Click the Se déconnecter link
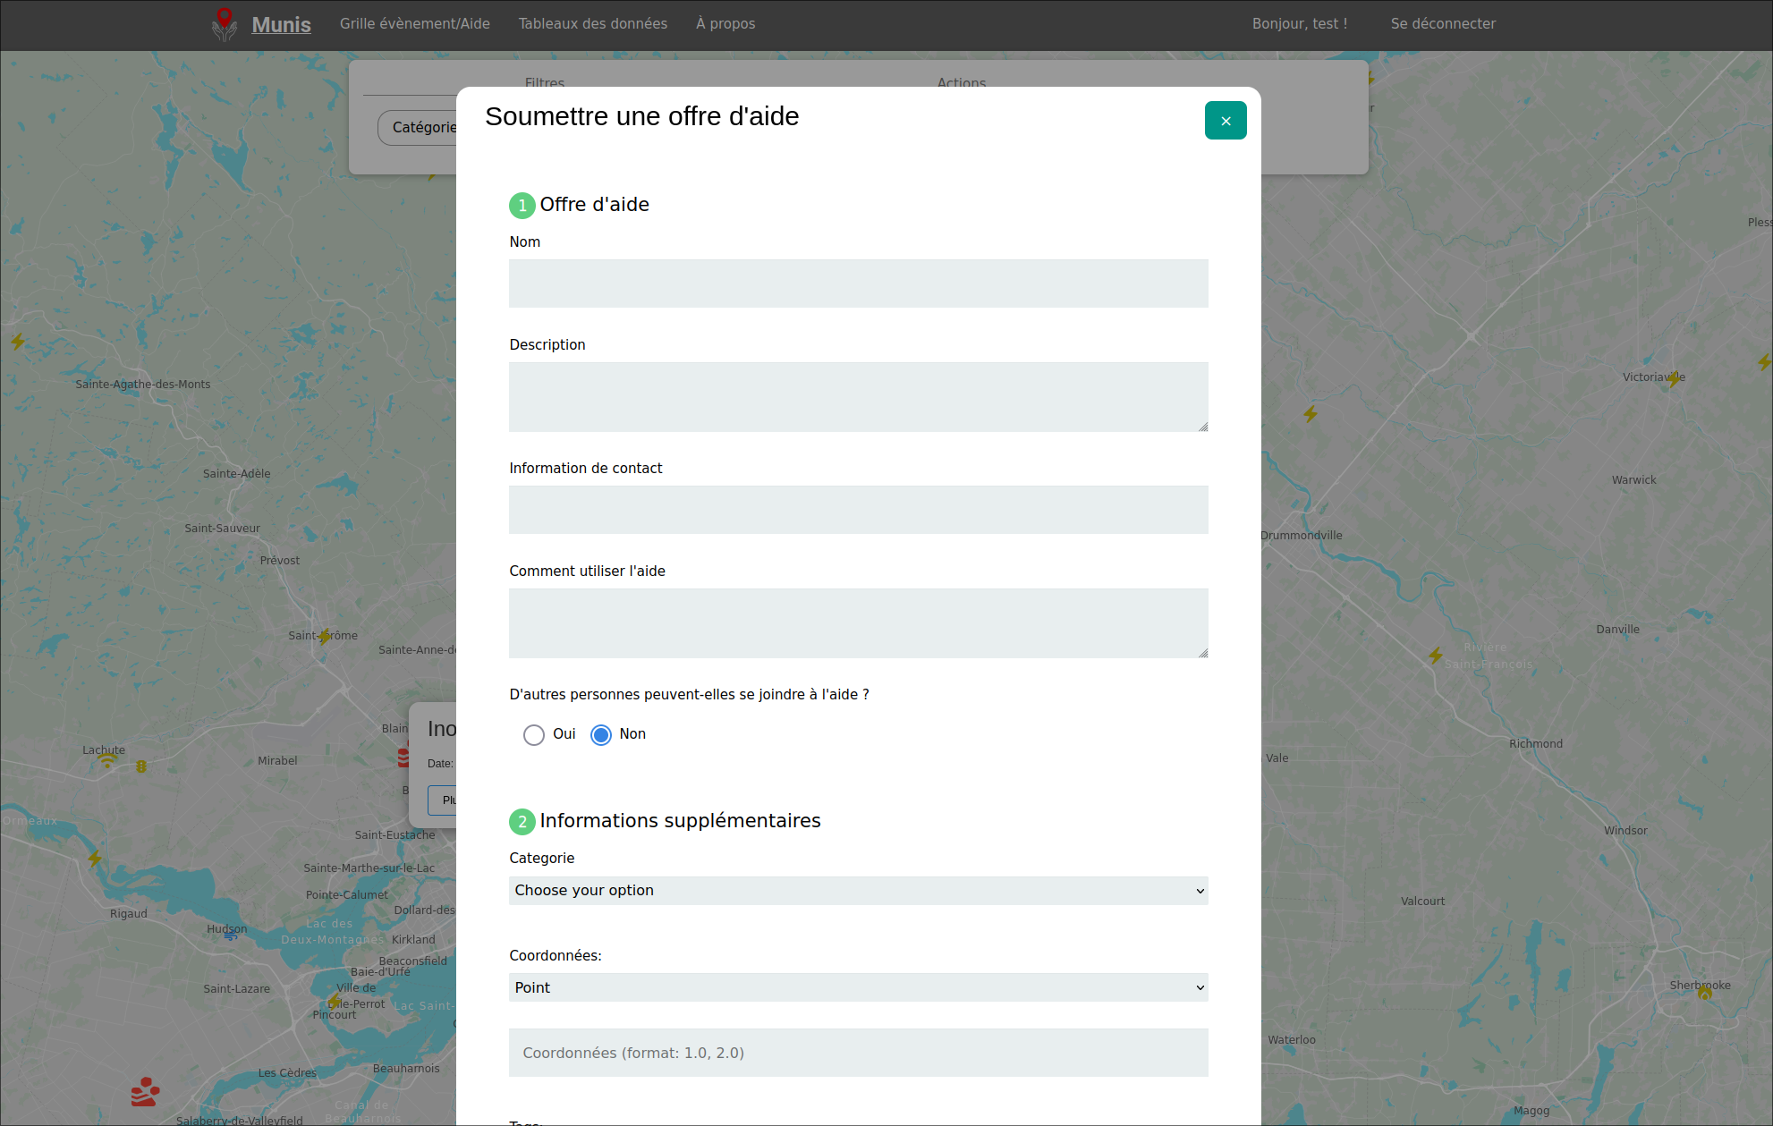The image size is (1773, 1126). [x=1442, y=24]
